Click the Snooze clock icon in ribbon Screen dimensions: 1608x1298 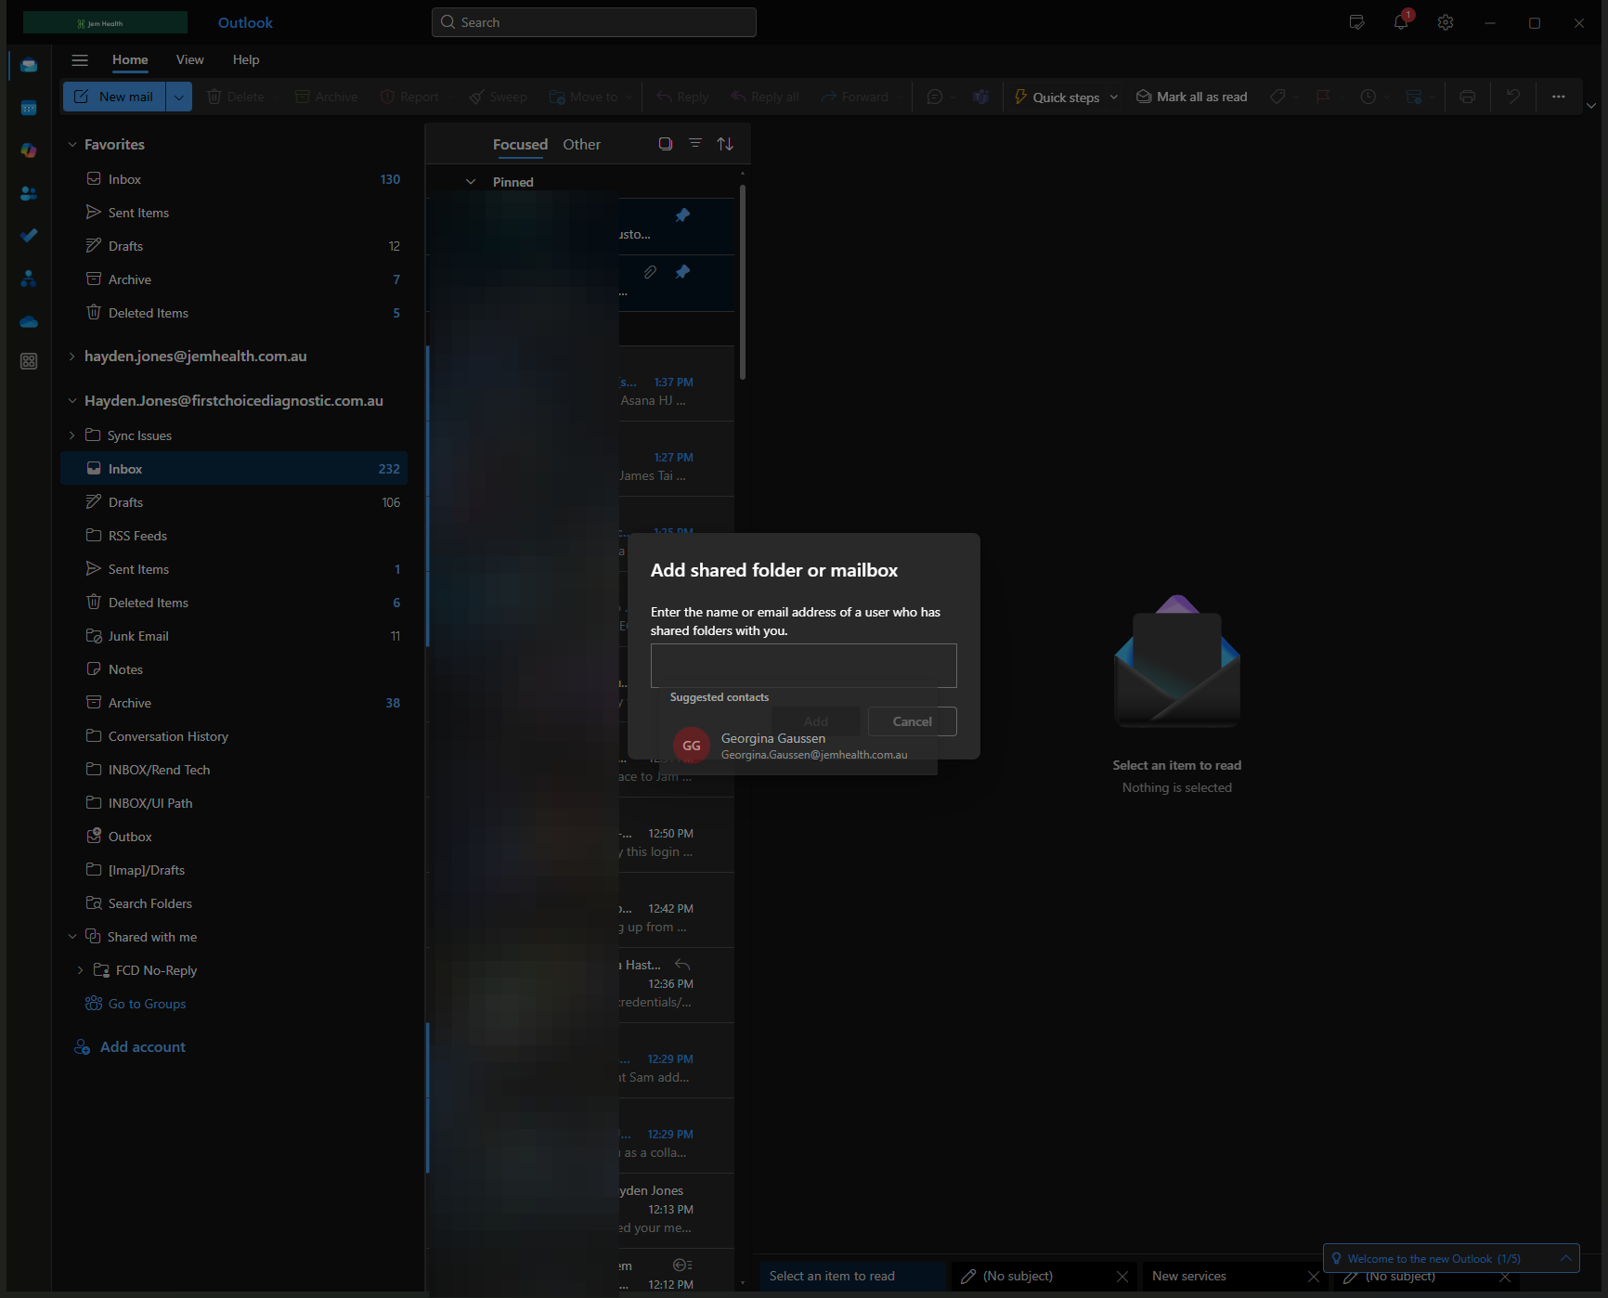pos(1368,97)
